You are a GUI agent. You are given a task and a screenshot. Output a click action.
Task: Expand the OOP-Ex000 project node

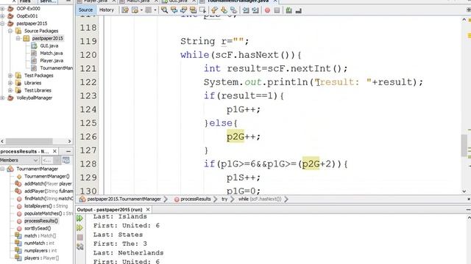pos(2,9)
